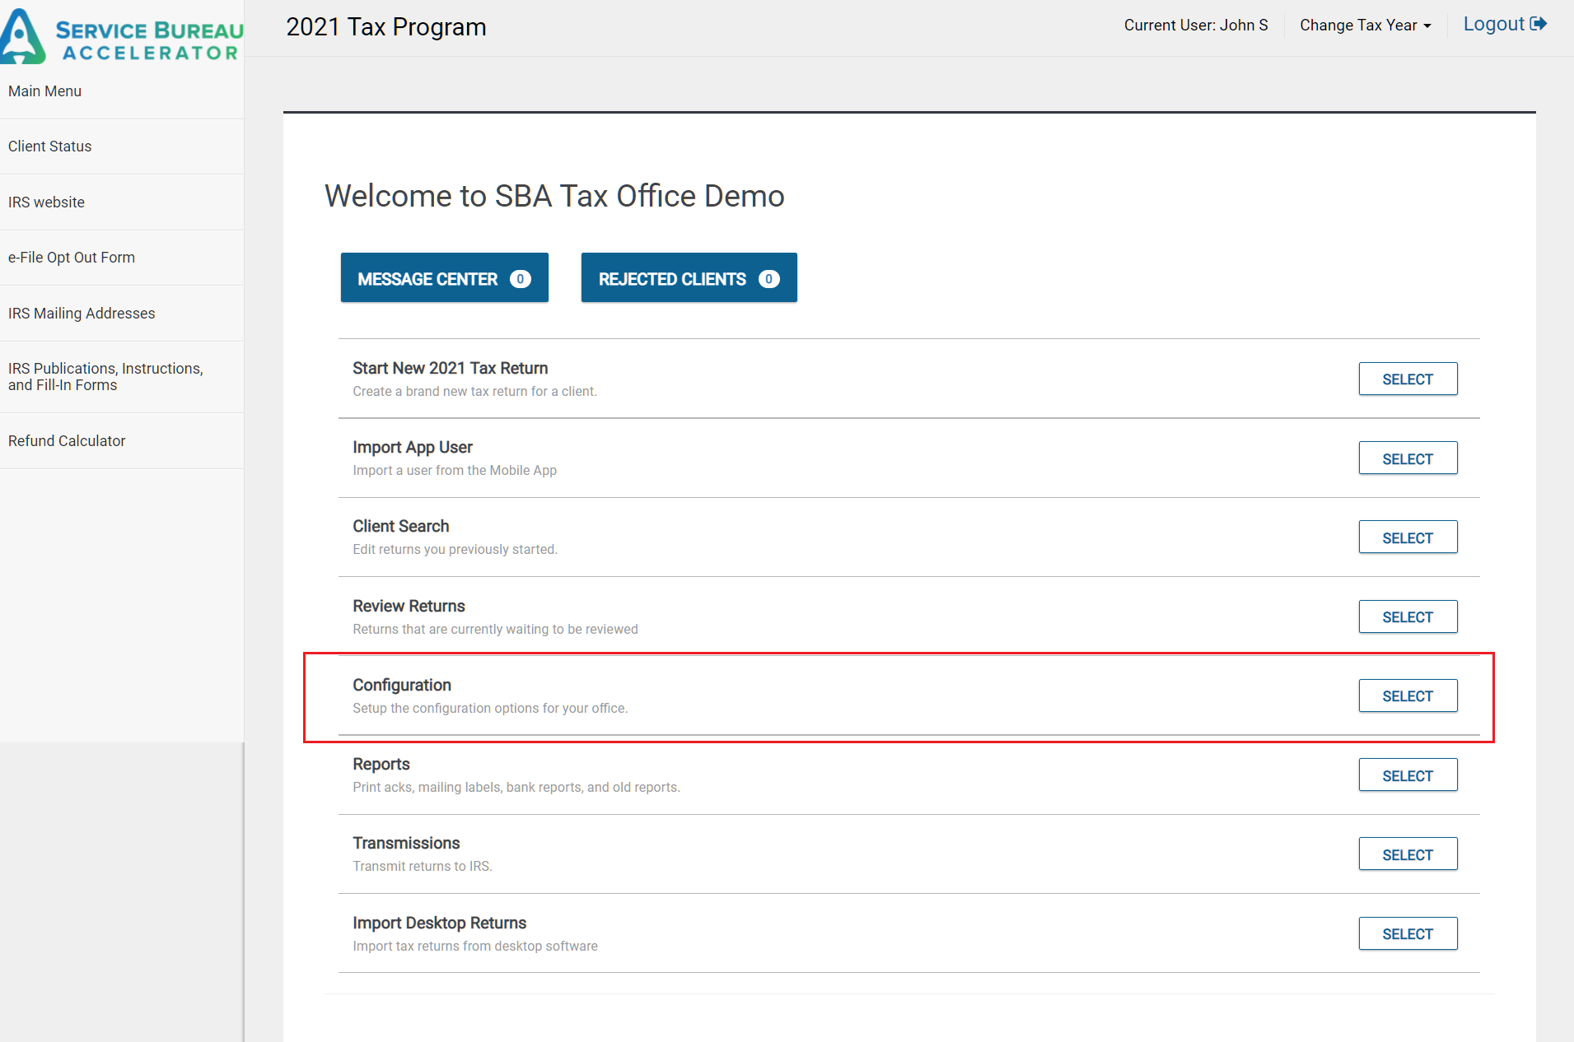Click the Rejected Clients count badge

(x=768, y=279)
